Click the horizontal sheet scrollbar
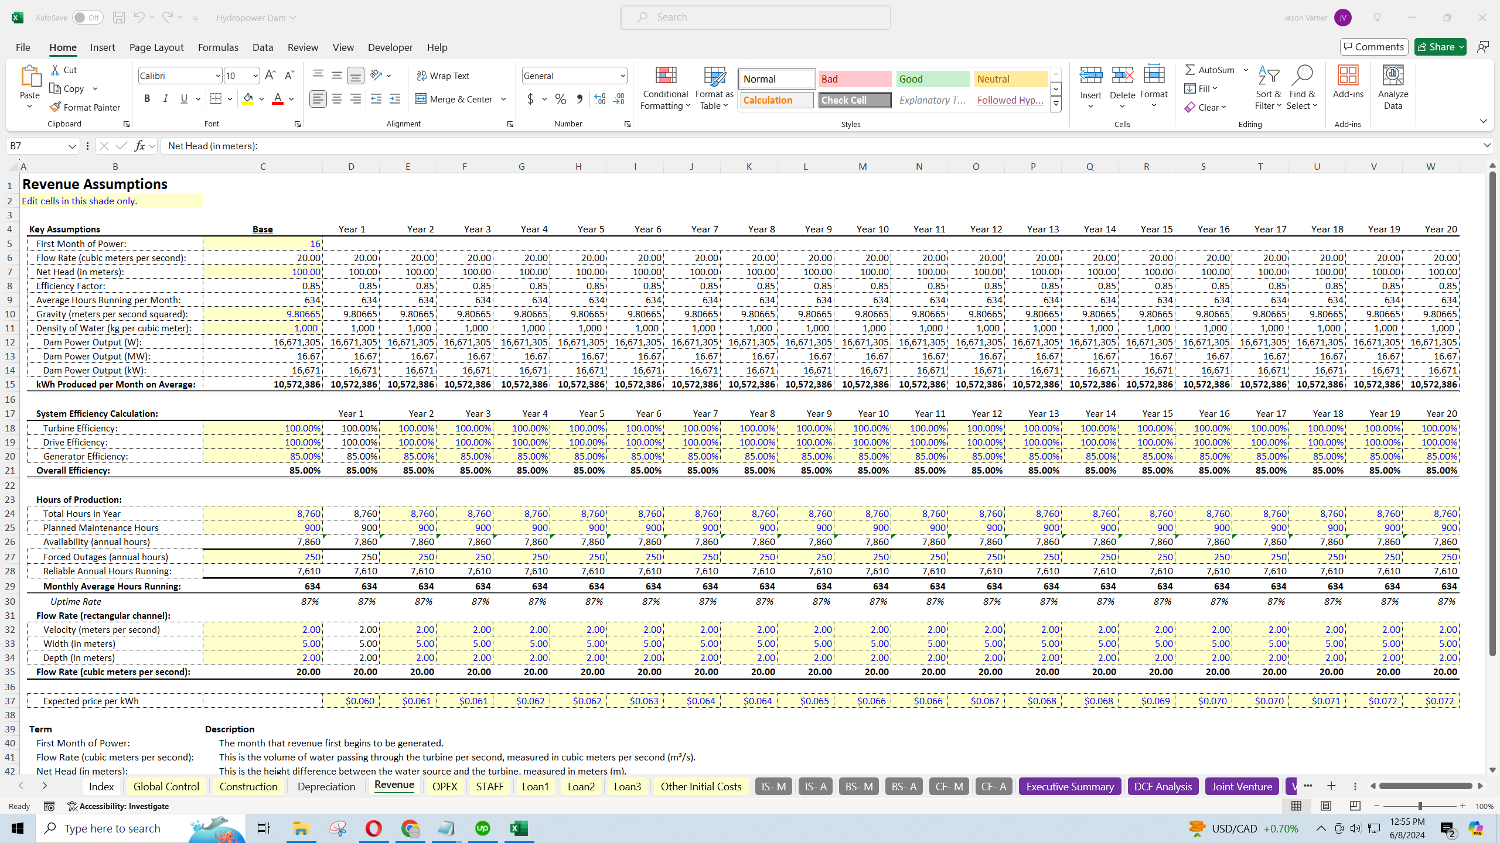 click(x=1426, y=786)
